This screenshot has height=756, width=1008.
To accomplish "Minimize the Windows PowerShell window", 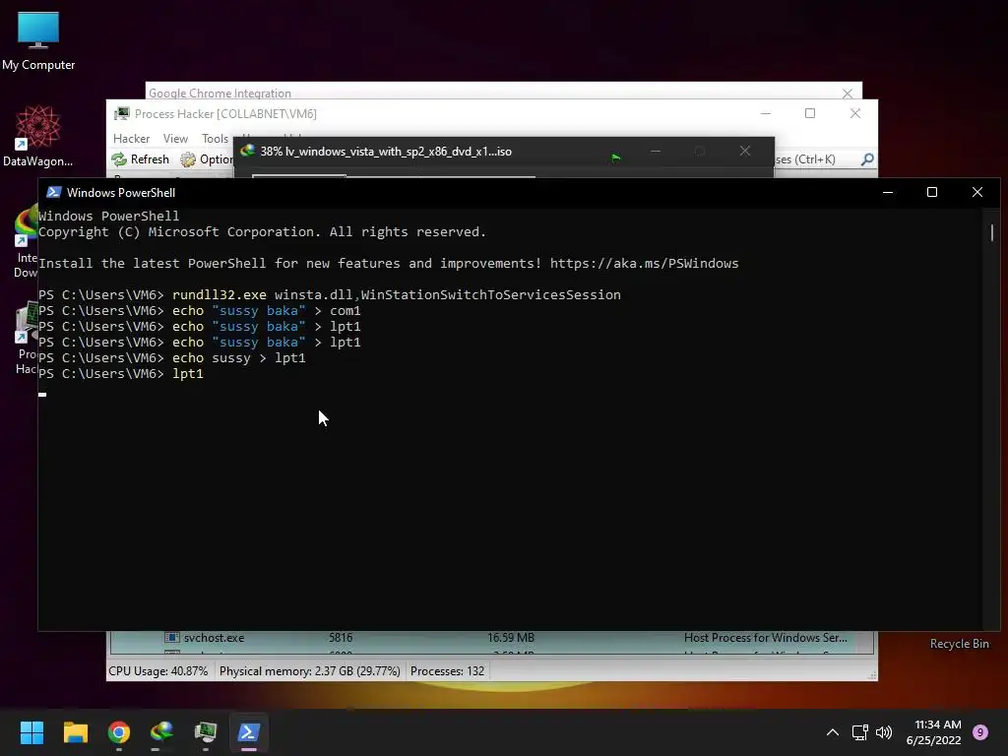I will coord(888,192).
